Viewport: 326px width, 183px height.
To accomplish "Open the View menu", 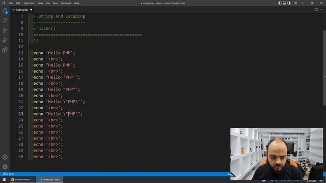I will point(40,3).
